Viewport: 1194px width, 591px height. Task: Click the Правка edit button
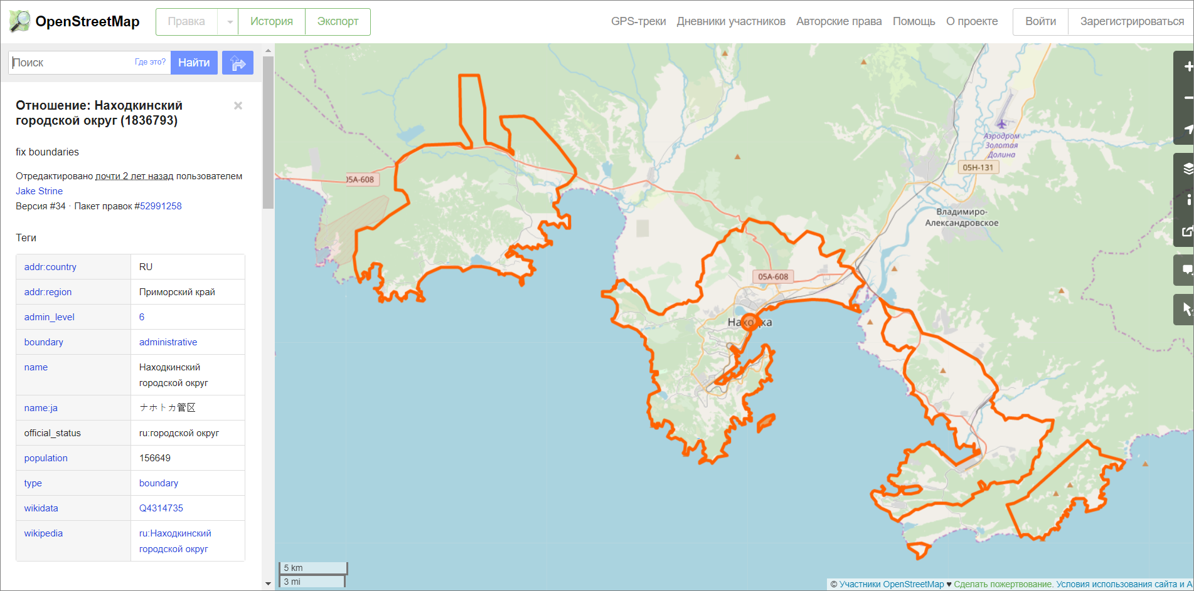coord(186,22)
